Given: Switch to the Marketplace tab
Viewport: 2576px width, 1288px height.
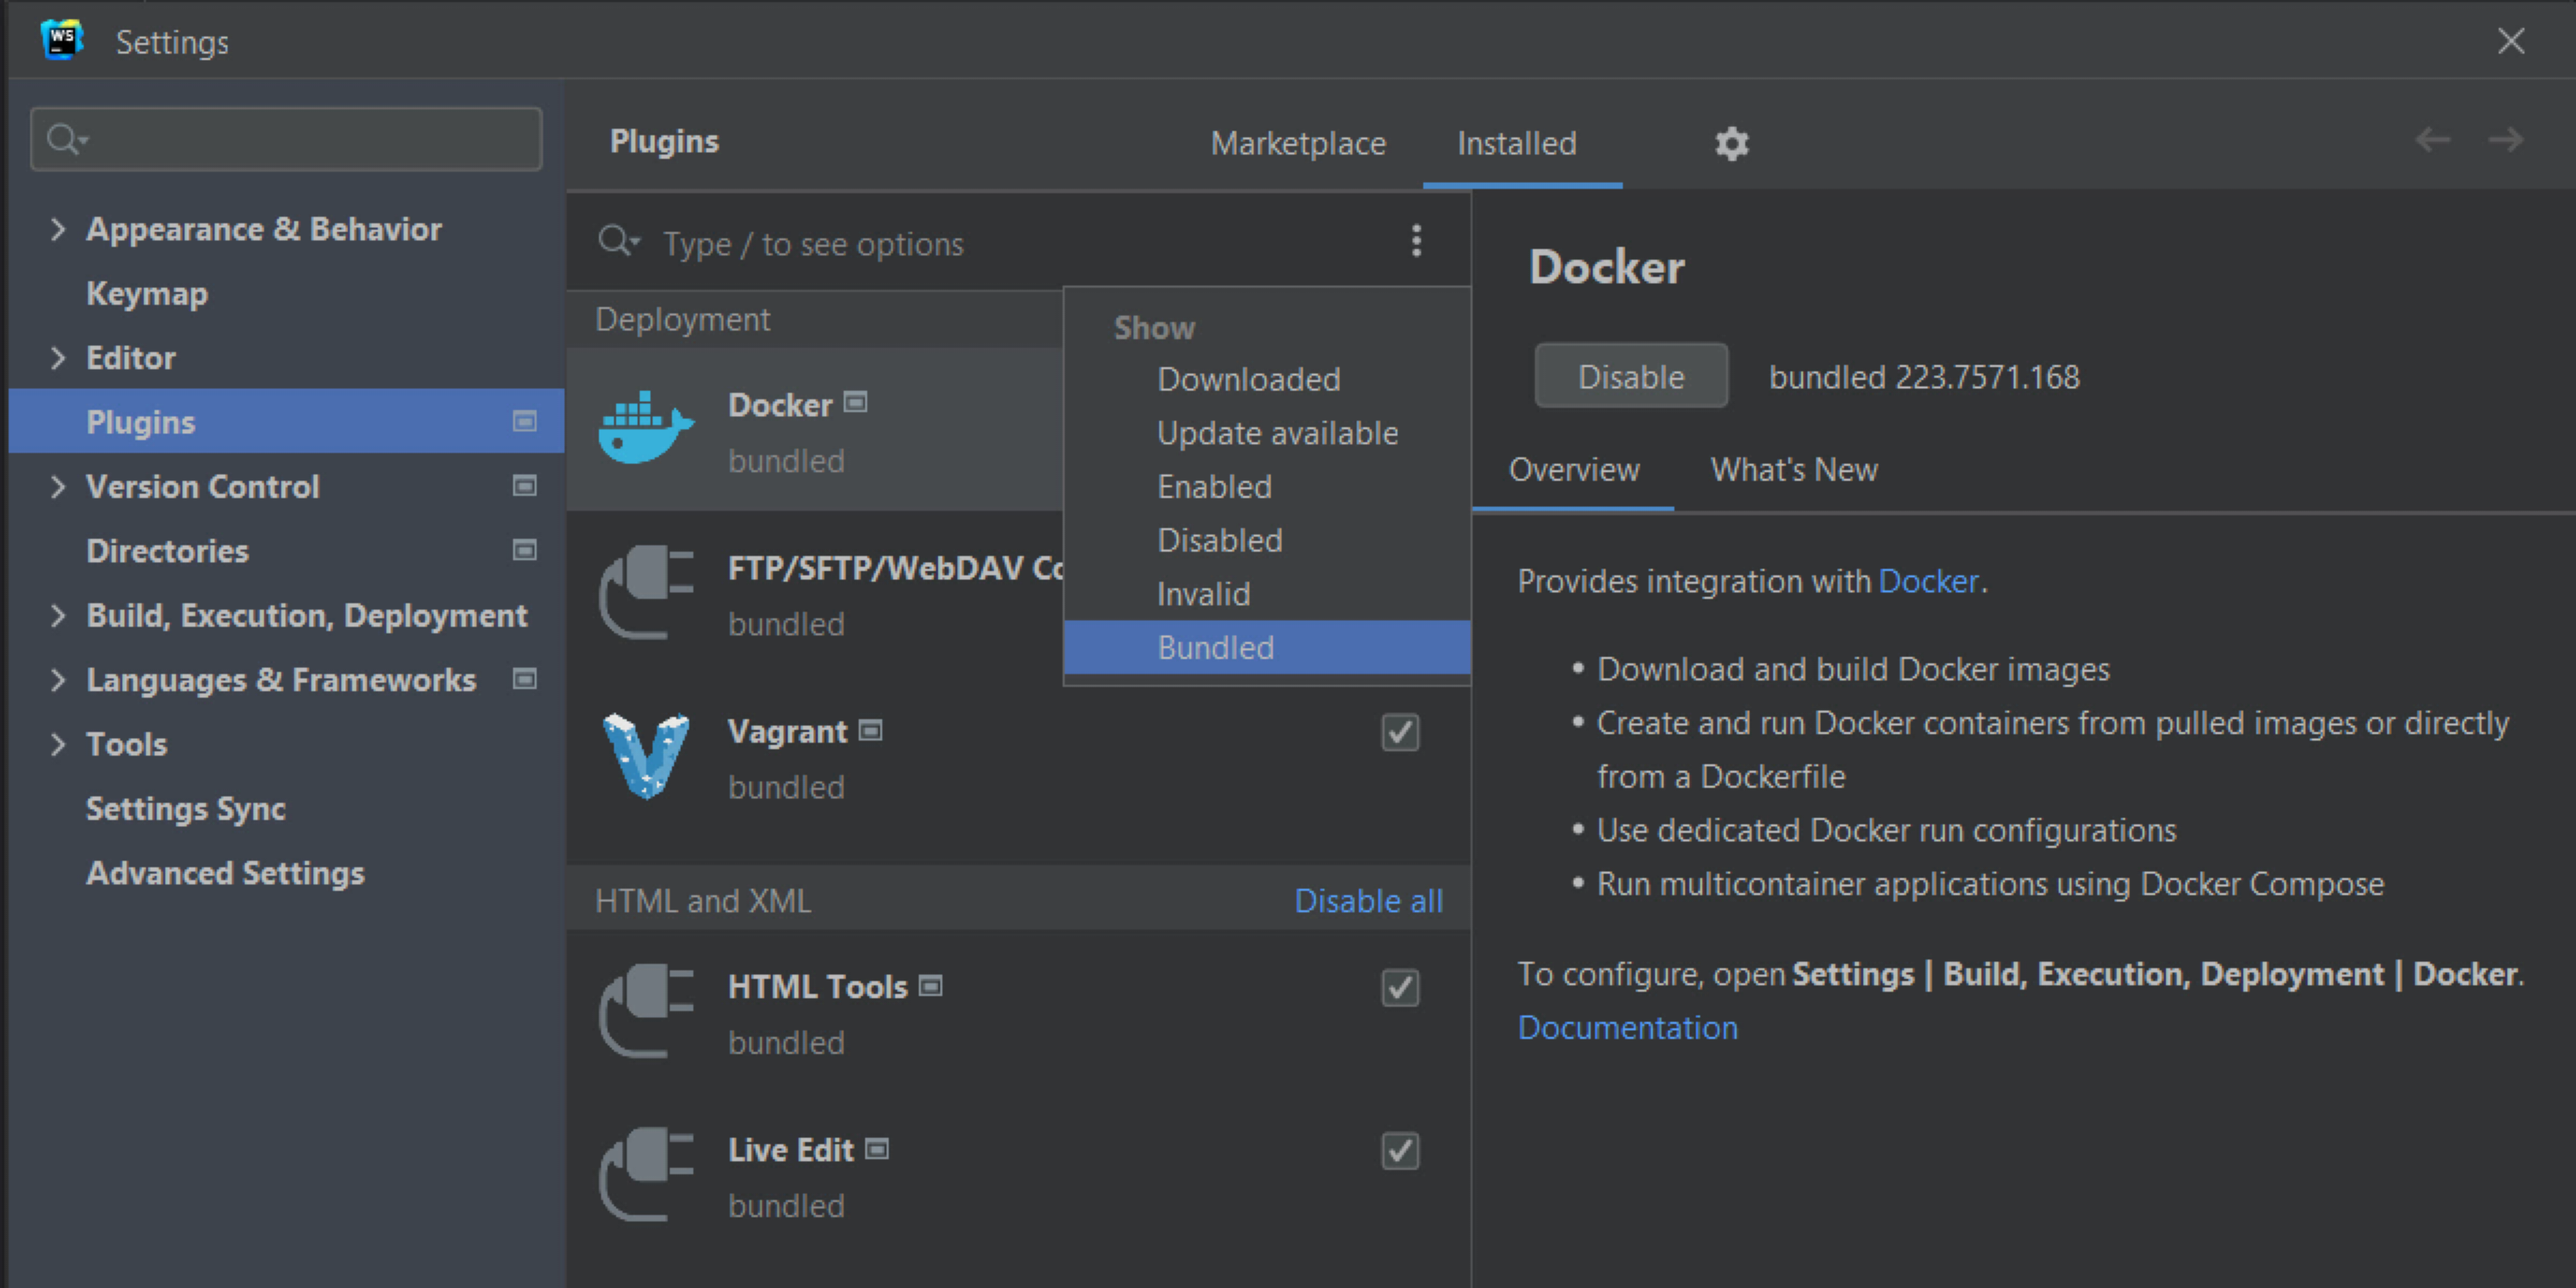Looking at the screenshot, I should [x=1297, y=144].
